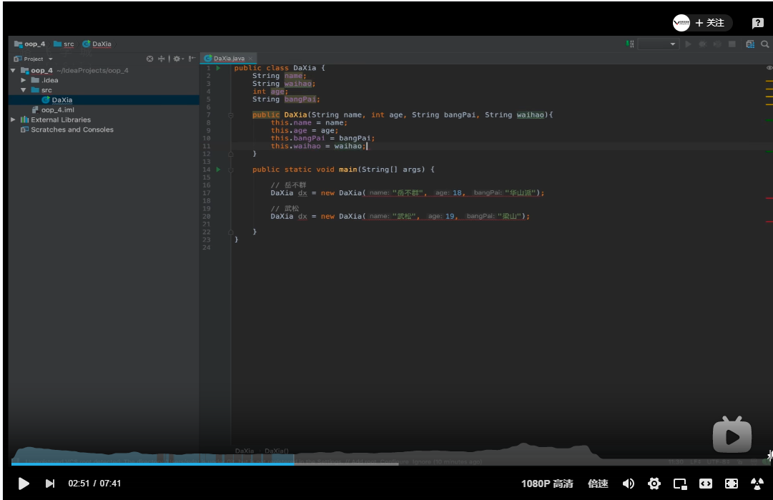
Task: Click the DaXia breadcrumb
Action: 97,44
